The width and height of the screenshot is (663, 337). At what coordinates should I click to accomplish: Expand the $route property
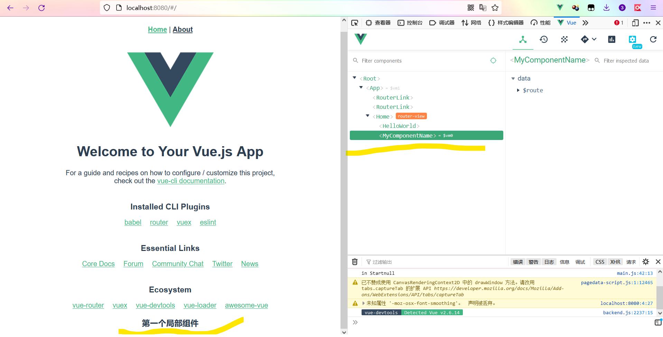[x=518, y=90]
